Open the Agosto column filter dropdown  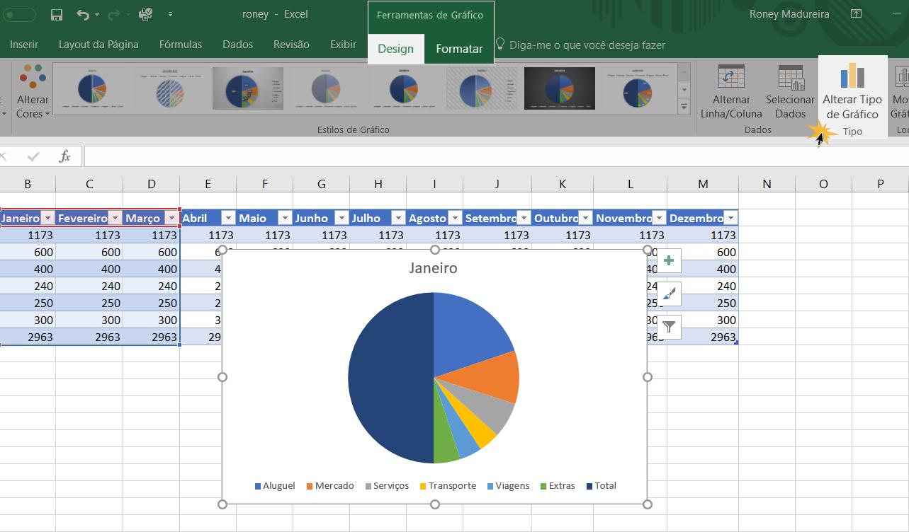coord(455,218)
